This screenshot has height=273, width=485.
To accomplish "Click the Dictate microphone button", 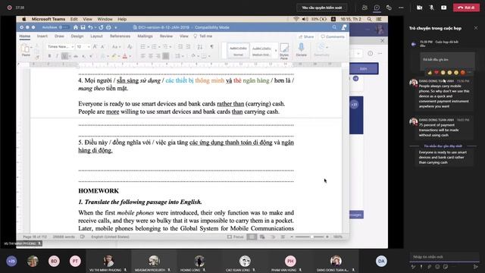I will (x=301, y=50).
